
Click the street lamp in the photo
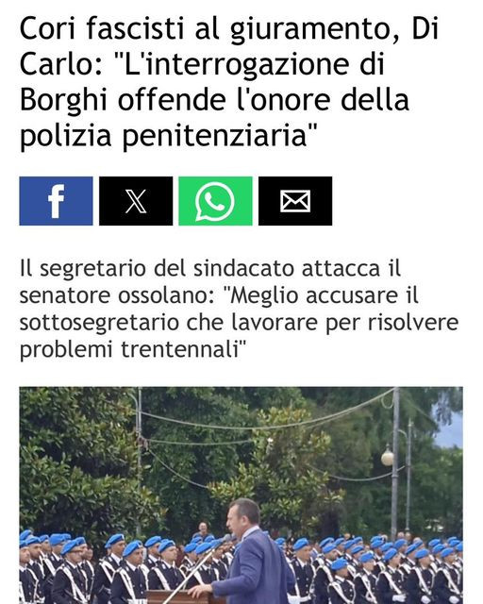388,457
